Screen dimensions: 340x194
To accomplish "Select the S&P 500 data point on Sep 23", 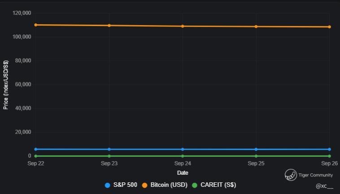I will coord(109,149).
